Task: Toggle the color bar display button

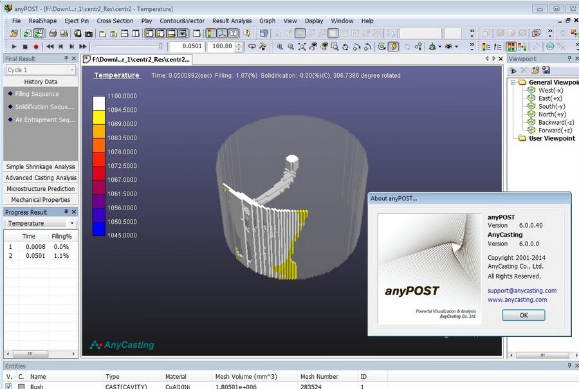Action: (x=211, y=33)
